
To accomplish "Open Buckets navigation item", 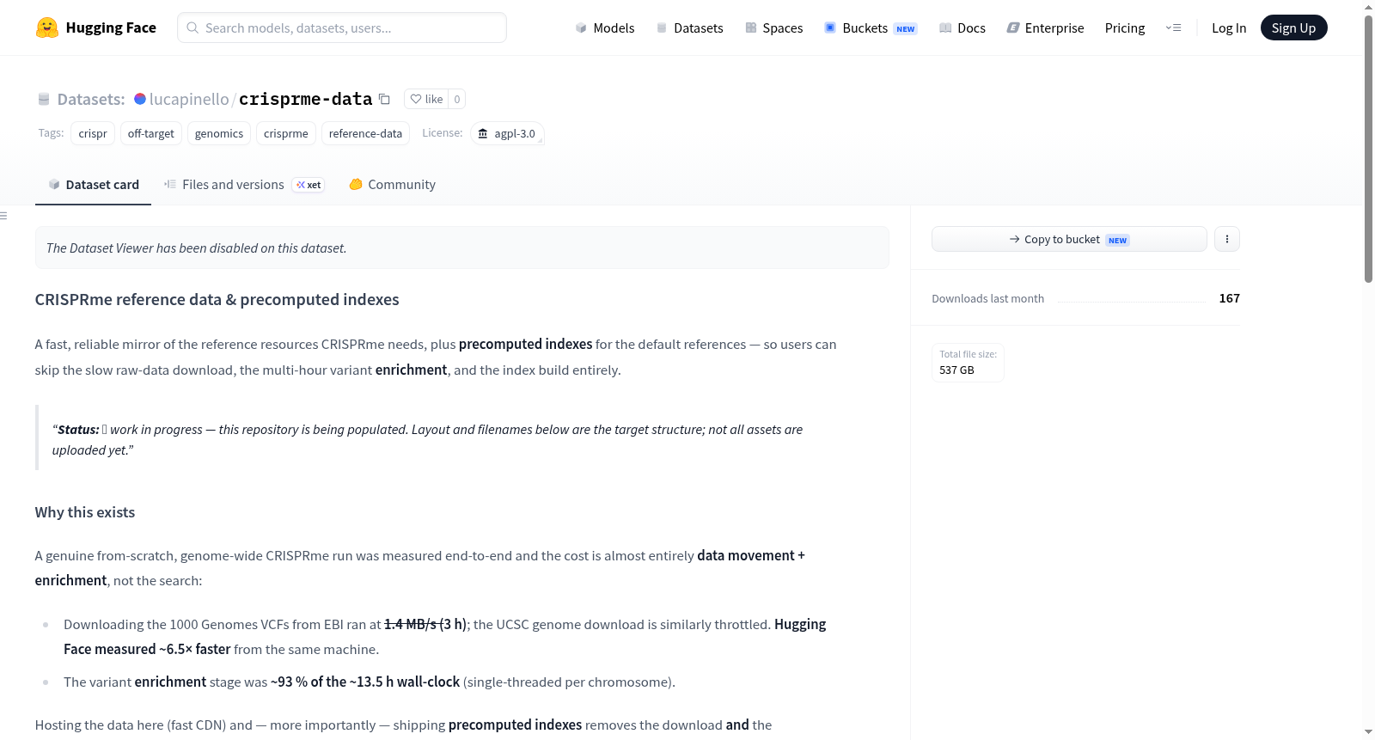I will [871, 28].
